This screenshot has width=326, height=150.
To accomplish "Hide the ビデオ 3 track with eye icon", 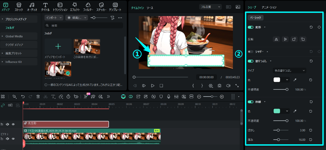I will (13, 139).
